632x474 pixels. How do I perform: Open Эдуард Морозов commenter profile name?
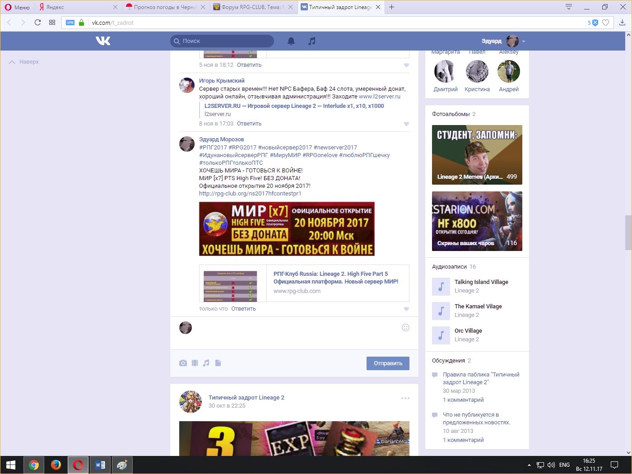(222, 139)
